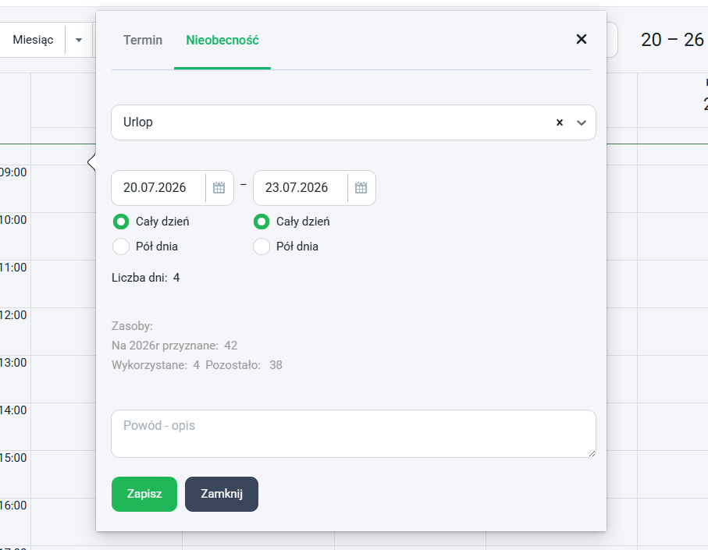Image resolution: width=708 pixels, height=550 pixels.
Task: Save the absence with Zapisz
Action: 144,494
